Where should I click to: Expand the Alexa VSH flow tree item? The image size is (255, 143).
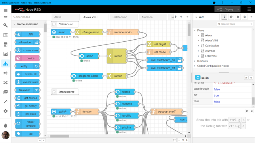198,40
